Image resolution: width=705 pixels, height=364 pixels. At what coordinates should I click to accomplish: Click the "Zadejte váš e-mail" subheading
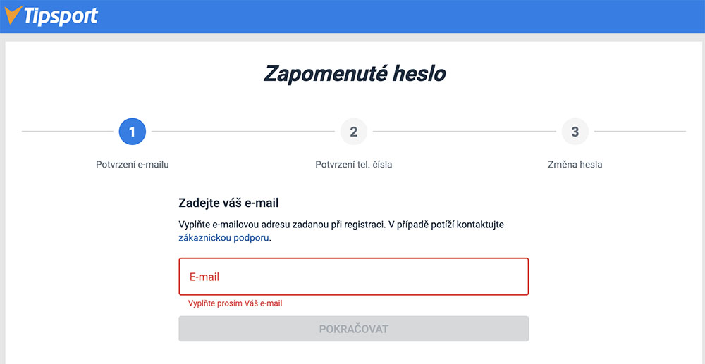[228, 203]
